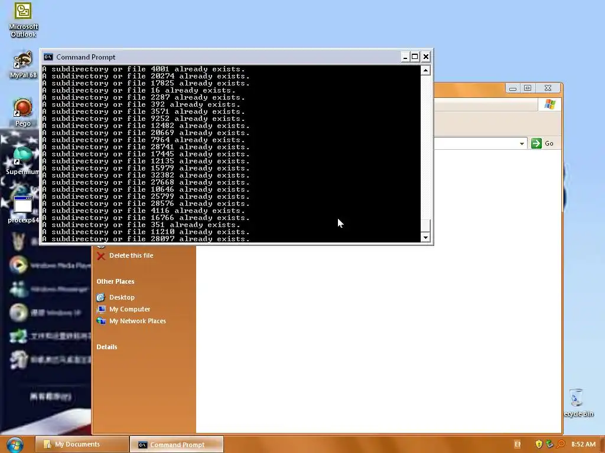
Task: Click the line mentioning file 392
Action: (141, 104)
